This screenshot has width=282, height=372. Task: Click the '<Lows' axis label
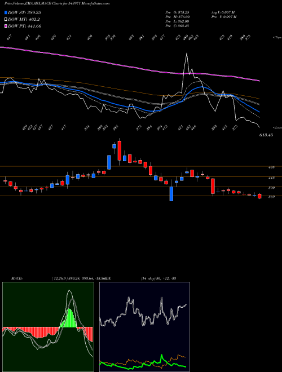tap(277, 127)
